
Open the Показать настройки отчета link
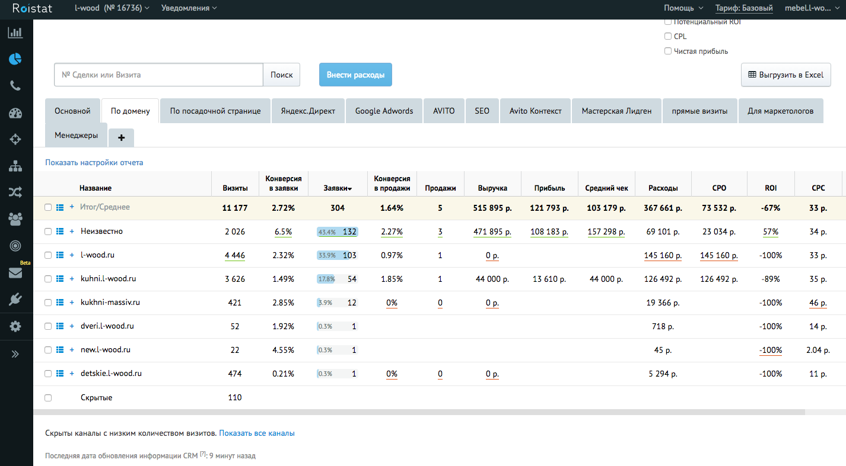94,162
